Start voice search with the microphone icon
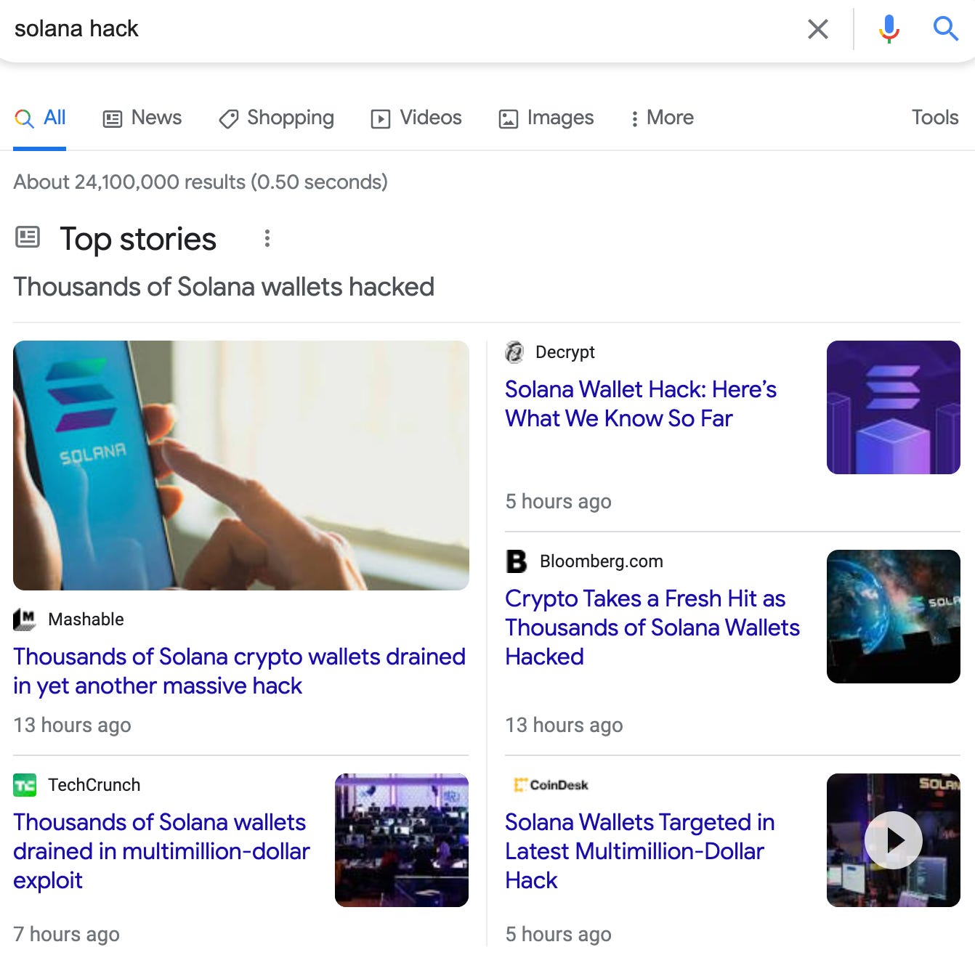The height and width of the screenshot is (963, 975). coord(889,29)
